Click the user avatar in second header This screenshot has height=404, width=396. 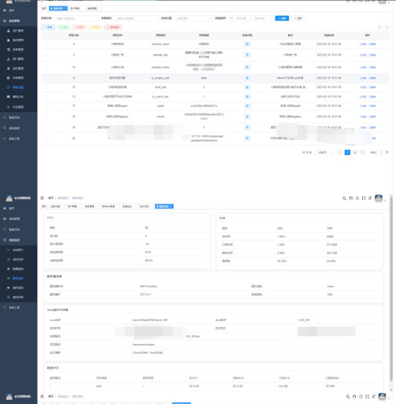click(379, 198)
